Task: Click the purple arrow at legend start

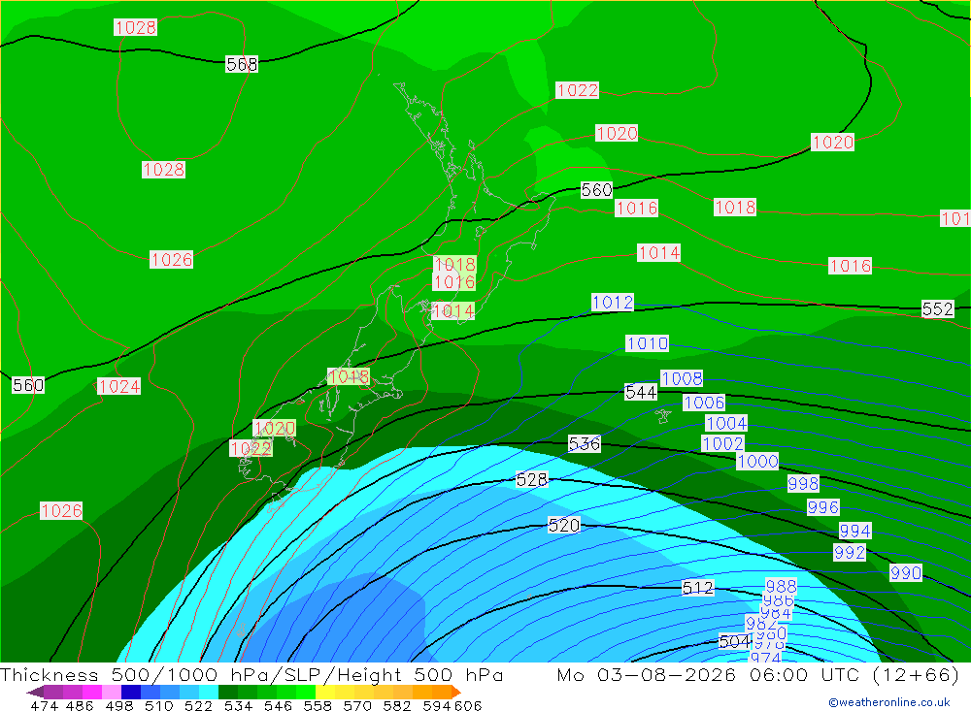Action: pyautogui.click(x=34, y=692)
